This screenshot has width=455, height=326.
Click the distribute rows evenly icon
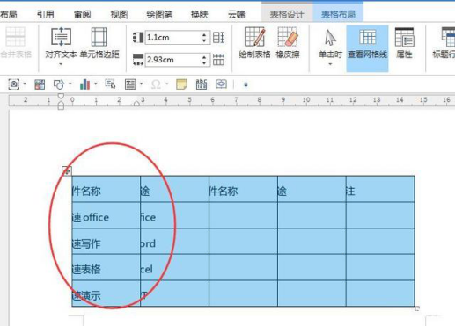coord(218,38)
